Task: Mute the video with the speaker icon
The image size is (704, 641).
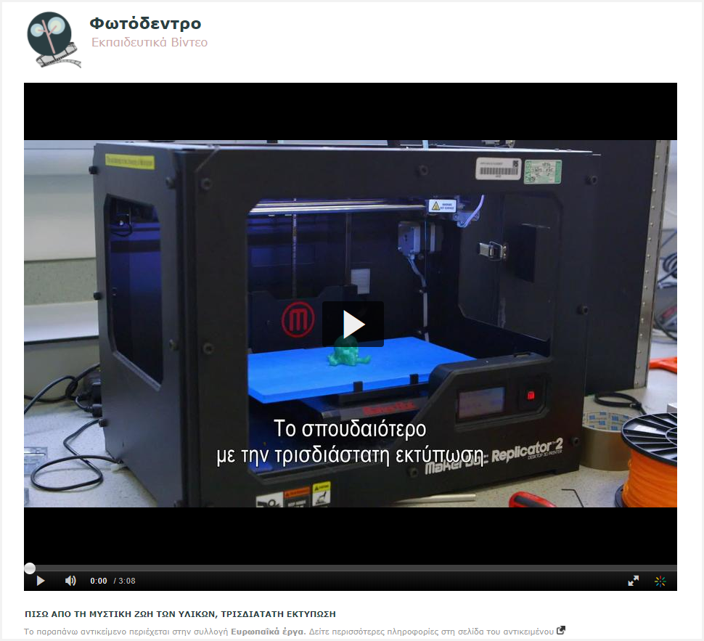Action: (x=70, y=581)
